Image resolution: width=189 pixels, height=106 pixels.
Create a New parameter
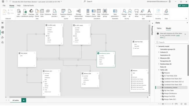[115, 13]
